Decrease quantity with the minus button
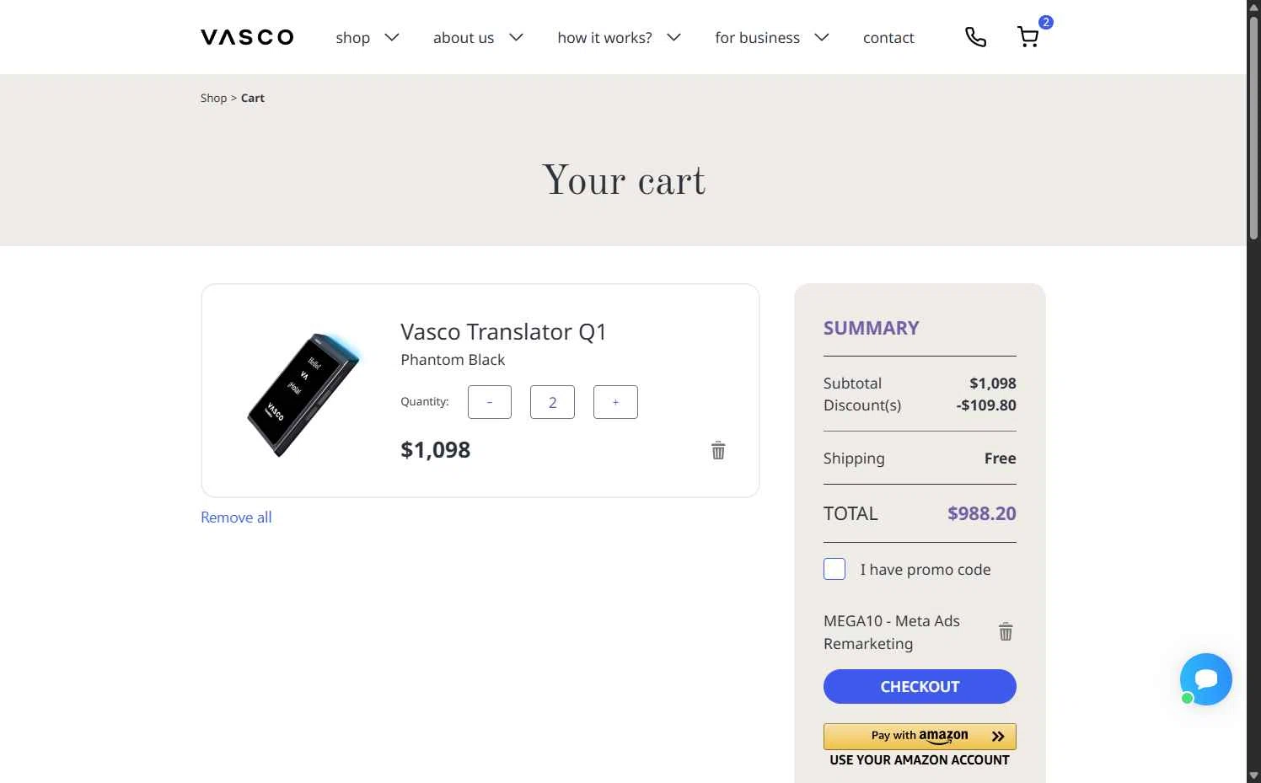1261x783 pixels. point(490,402)
